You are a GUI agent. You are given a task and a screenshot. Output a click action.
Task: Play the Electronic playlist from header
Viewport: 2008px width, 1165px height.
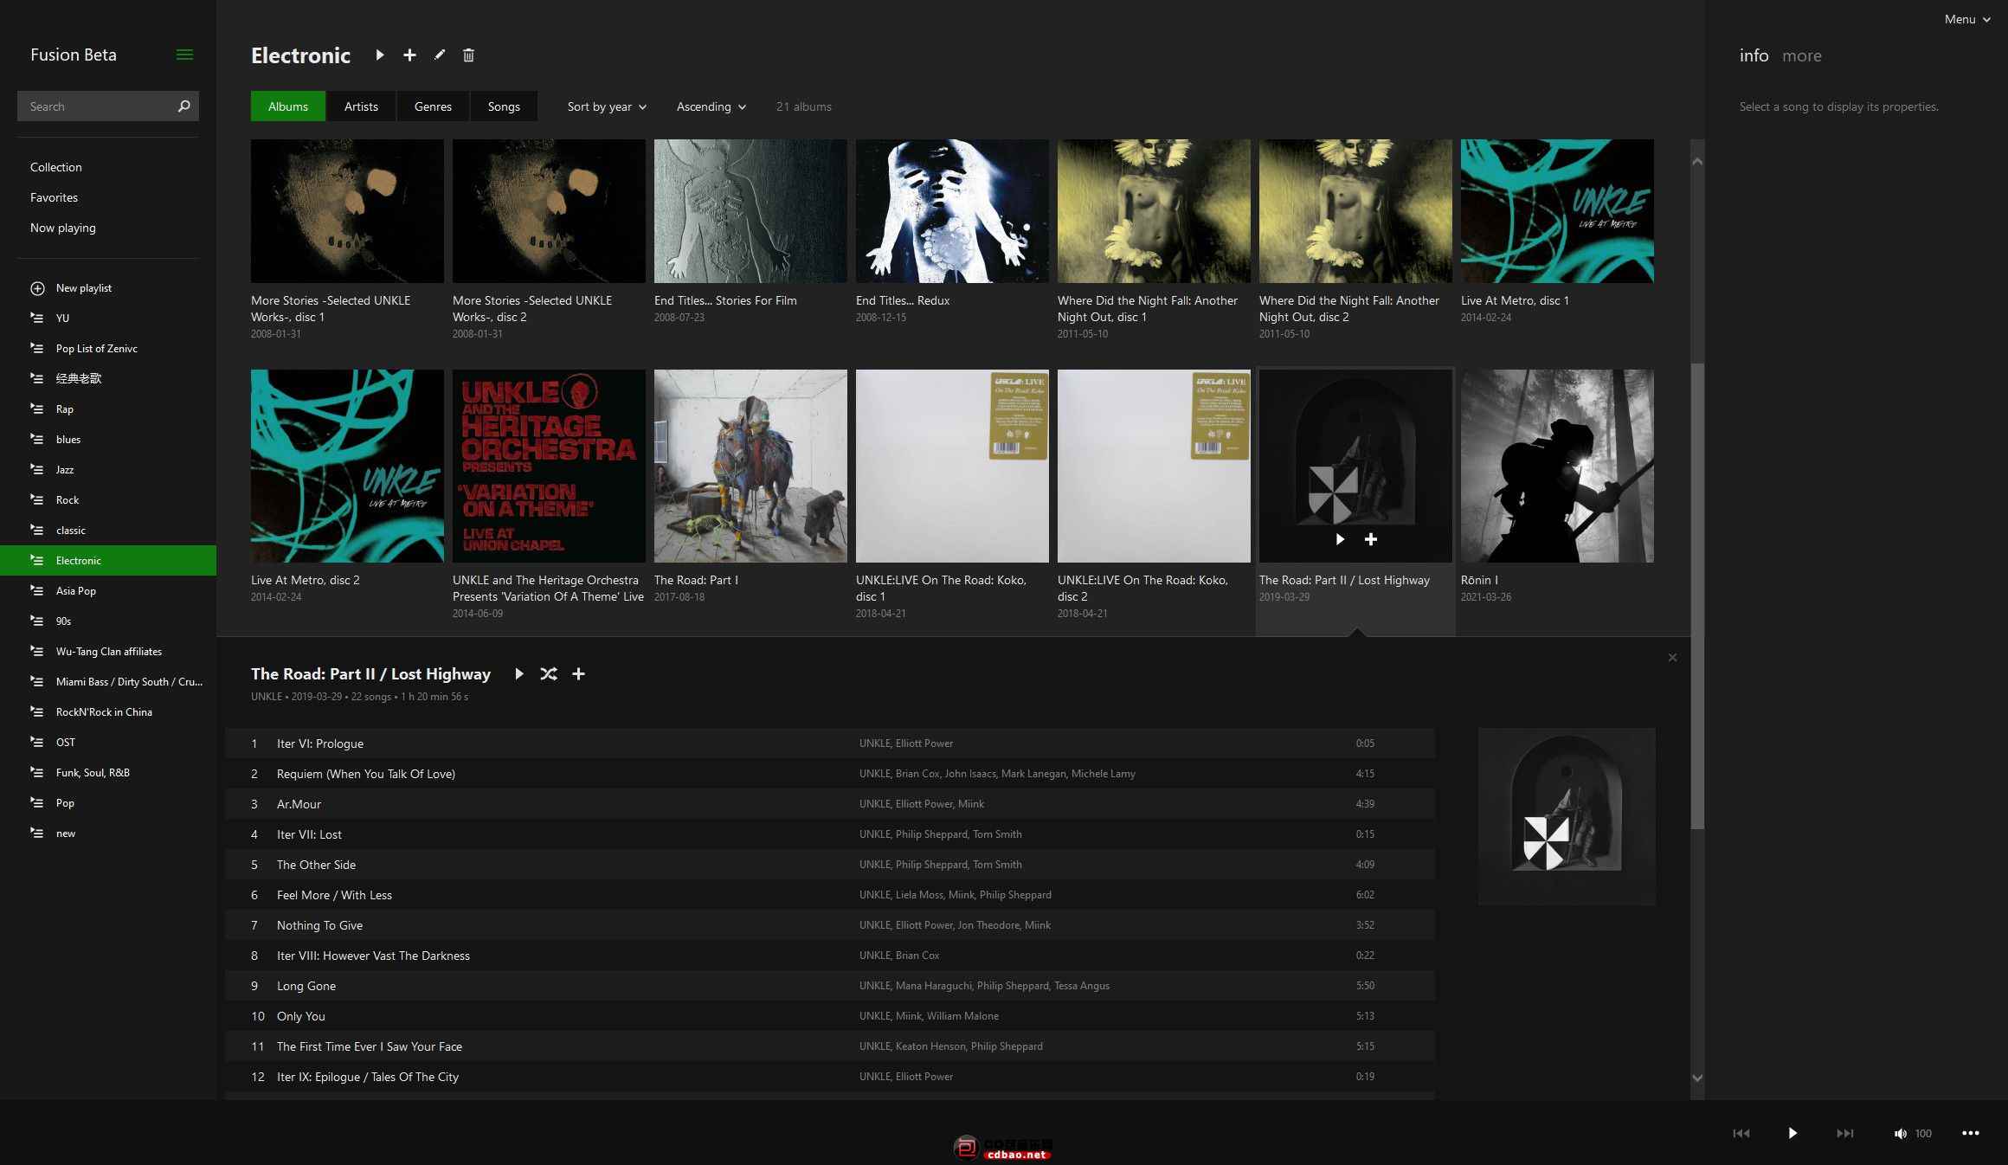379,55
